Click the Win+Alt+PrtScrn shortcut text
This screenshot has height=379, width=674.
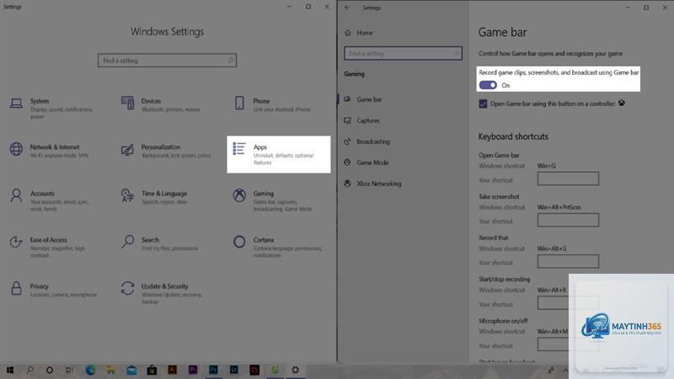[x=559, y=207]
